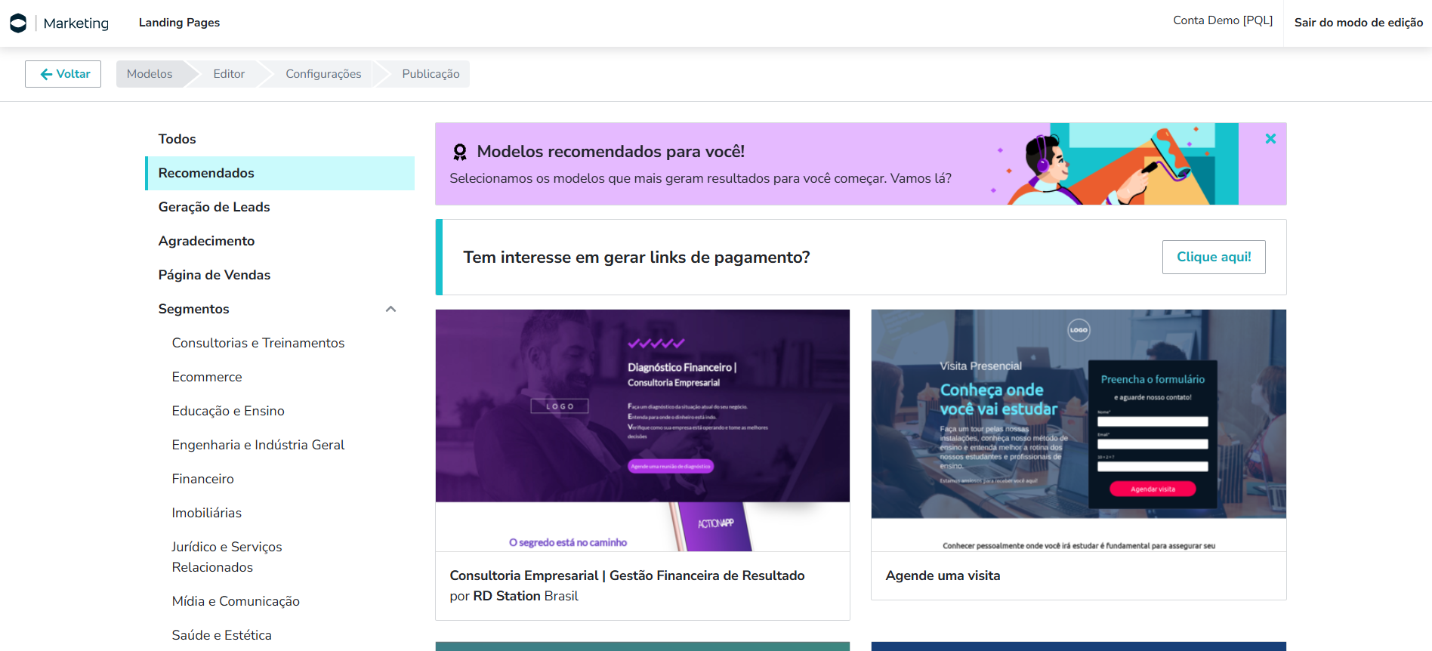Image resolution: width=1432 pixels, height=651 pixels.
Task: Close the recommended models banner
Action: (x=1270, y=139)
